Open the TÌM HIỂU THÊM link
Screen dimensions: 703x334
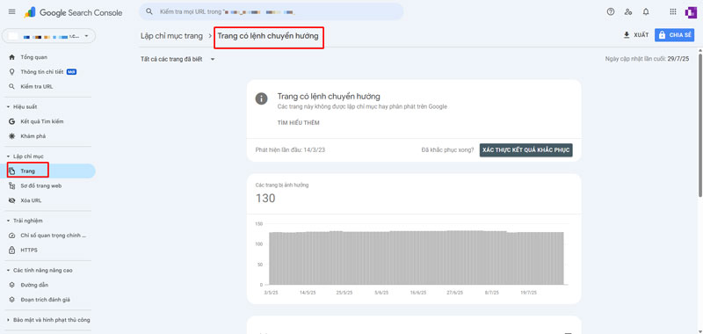click(x=298, y=123)
